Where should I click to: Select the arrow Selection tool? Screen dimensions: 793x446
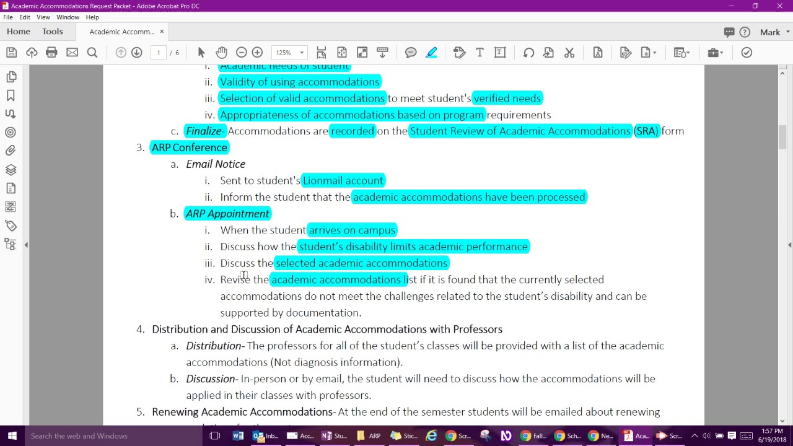point(201,53)
